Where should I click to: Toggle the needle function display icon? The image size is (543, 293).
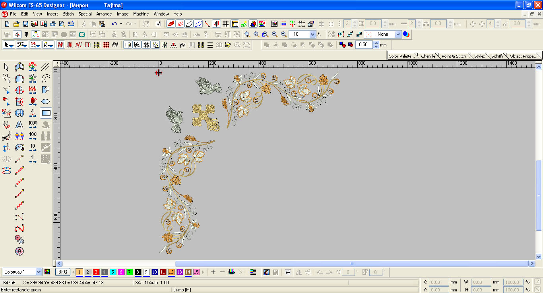tap(217, 24)
